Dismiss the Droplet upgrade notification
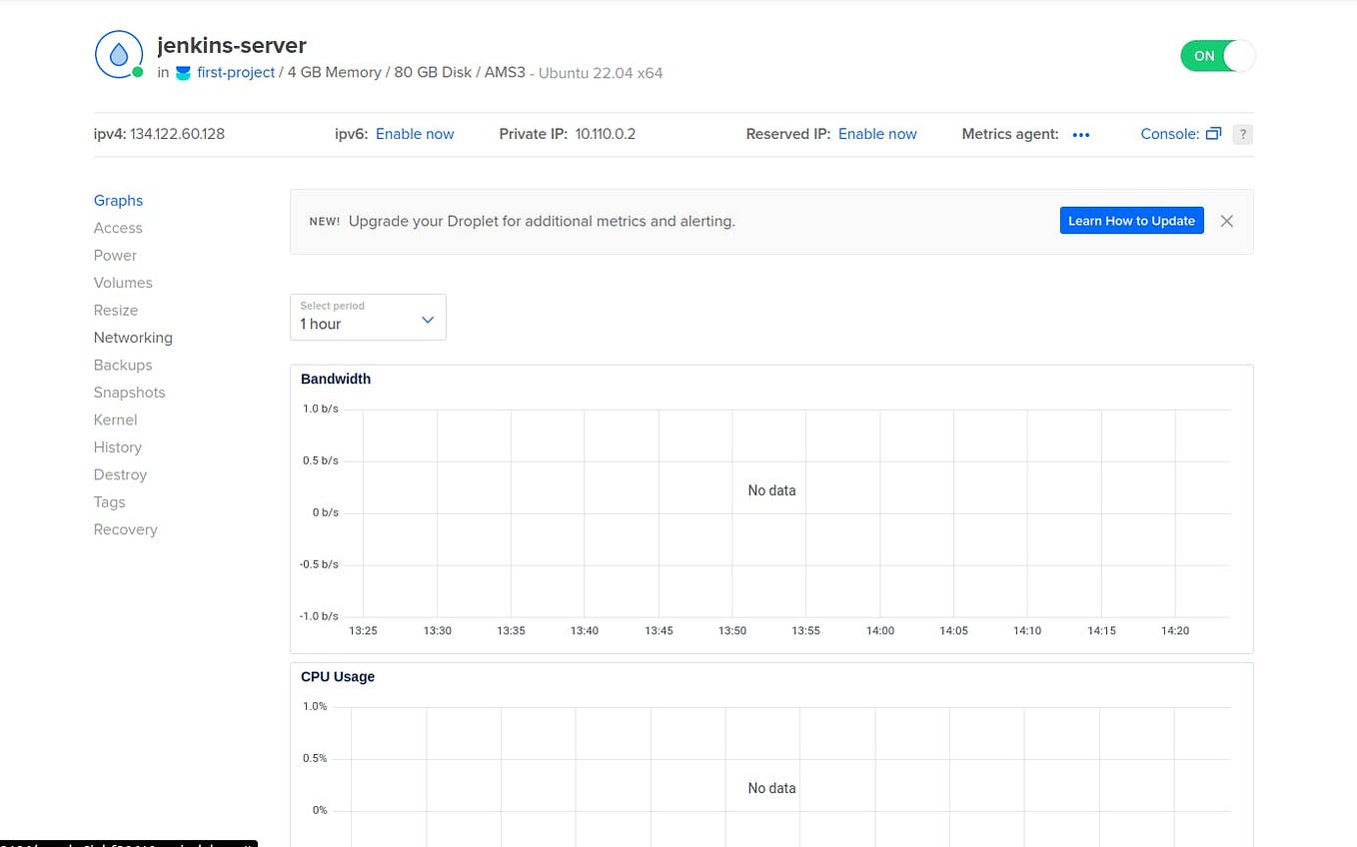The width and height of the screenshot is (1357, 847). (1226, 221)
